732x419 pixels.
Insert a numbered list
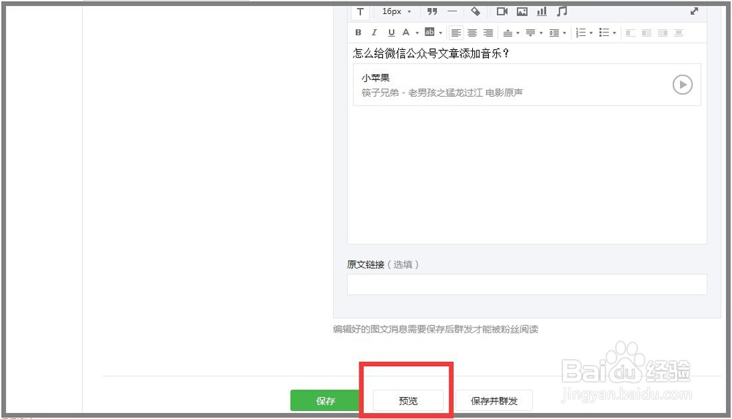(580, 33)
